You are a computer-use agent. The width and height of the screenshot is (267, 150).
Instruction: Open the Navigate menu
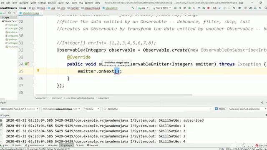pos(24,3)
